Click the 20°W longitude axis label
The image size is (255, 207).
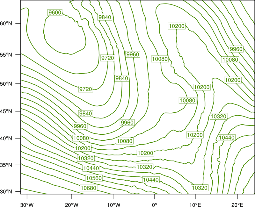(72, 205)
